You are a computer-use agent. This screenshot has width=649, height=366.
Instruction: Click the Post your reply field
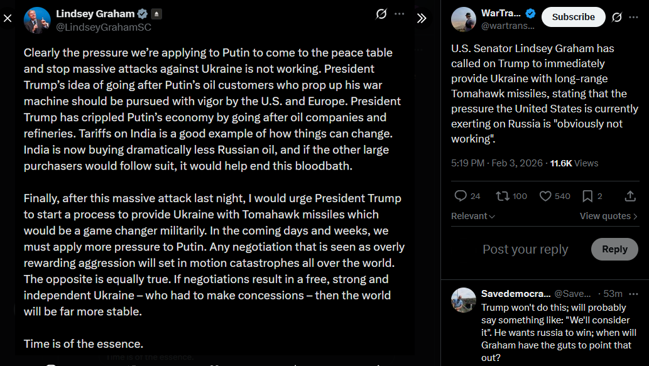coord(525,249)
